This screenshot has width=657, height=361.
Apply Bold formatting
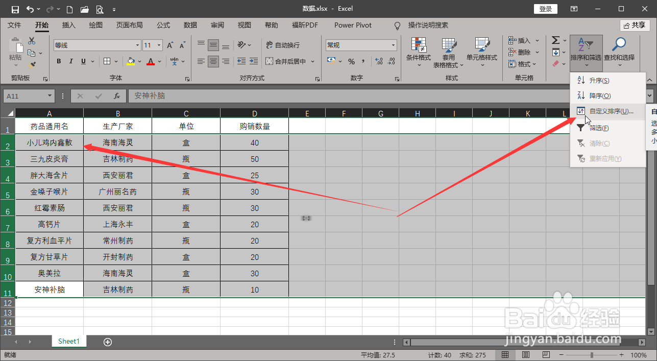[x=59, y=61]
